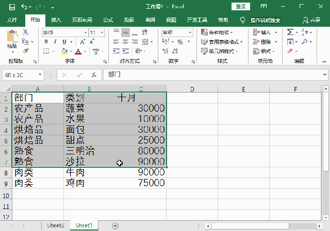The width and height of the screenshot is (330, 231).
Task: Open Conditional Formatting menu
Action: pyautogui.click(x=217, y=32)
